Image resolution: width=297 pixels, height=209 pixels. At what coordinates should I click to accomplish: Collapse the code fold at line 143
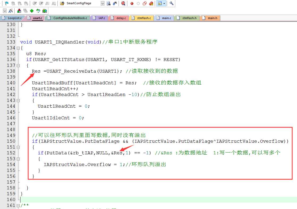(18, 101)
